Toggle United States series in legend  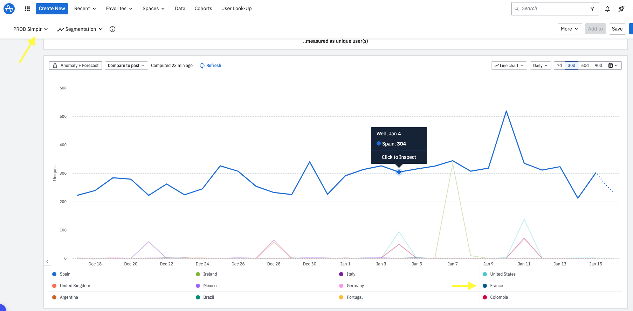pyautogui.click(x=499, y=274)
